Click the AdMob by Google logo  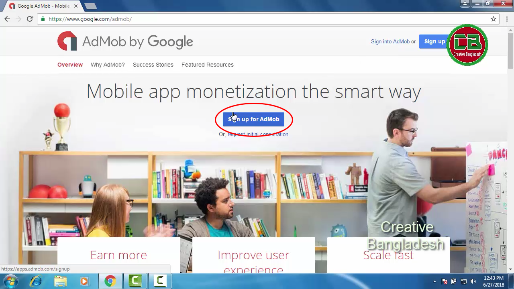click(x=125, y=41)
